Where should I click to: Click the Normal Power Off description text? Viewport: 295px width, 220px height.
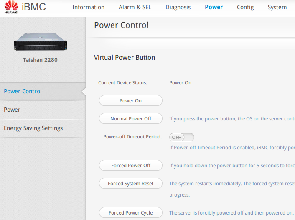tap(232, 119)
